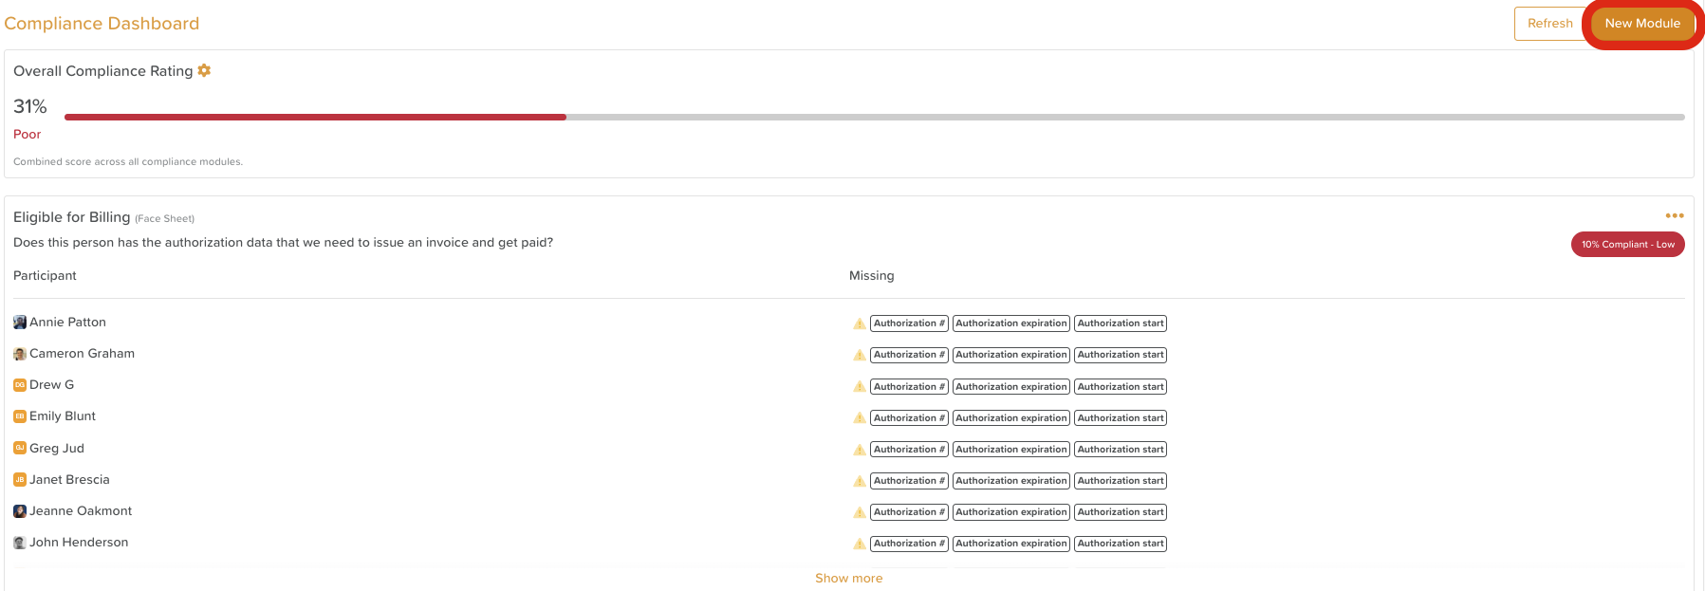The width and height of the screenshot is (1705, 591).
Task: Click the 10% Compliant - Low badge
Action: point(1627,245)
